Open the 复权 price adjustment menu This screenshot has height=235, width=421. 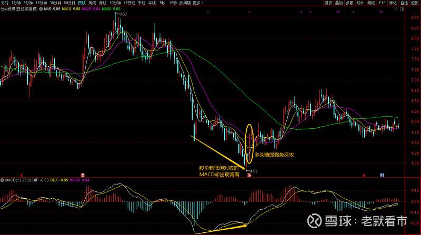[328, 3]
